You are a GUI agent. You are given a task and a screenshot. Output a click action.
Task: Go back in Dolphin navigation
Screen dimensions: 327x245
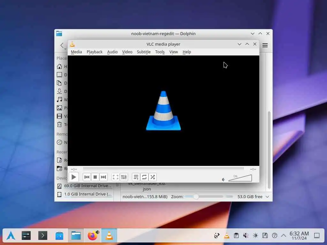pyautogui.click(x=62, y=45)
